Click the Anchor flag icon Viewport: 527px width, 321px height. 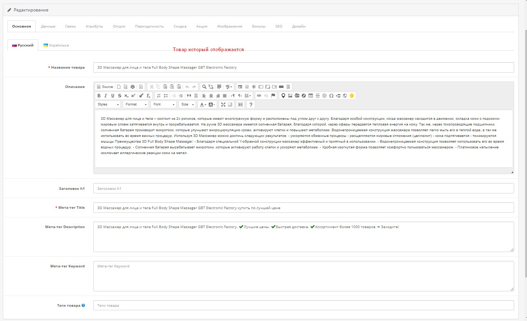[x=273, y=96]
